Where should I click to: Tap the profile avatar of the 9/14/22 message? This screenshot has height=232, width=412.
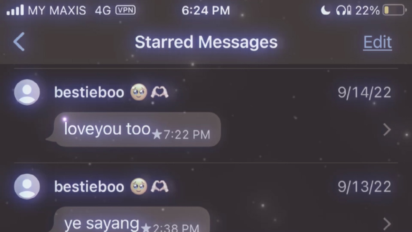pyautogui.click(x=27, y=92)
